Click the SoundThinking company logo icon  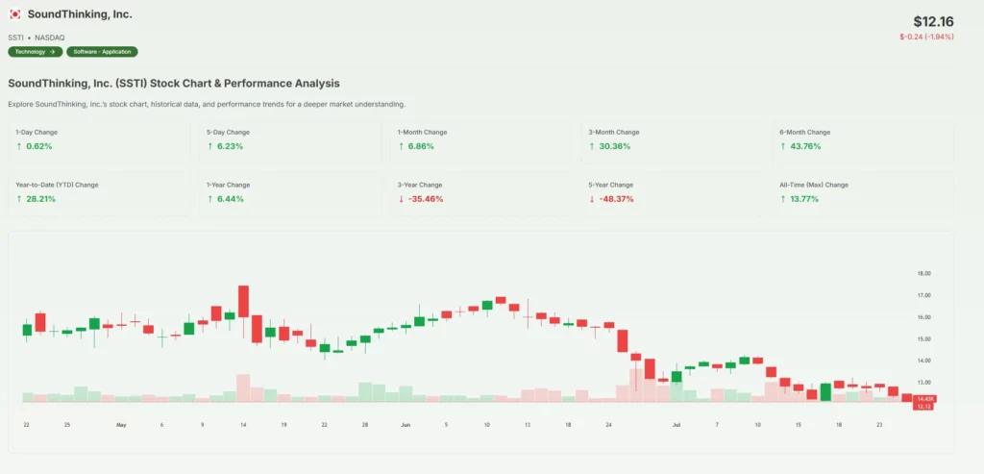click(14, 14)
